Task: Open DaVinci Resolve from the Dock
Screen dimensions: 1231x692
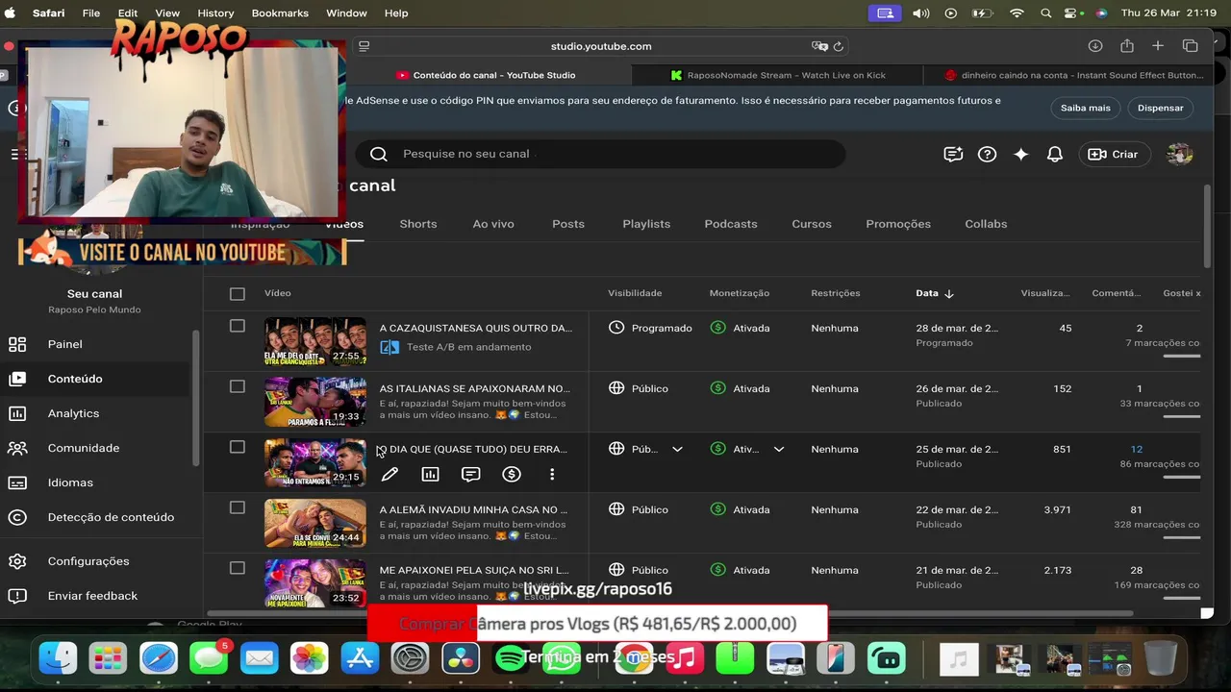Action: point(461,658)
